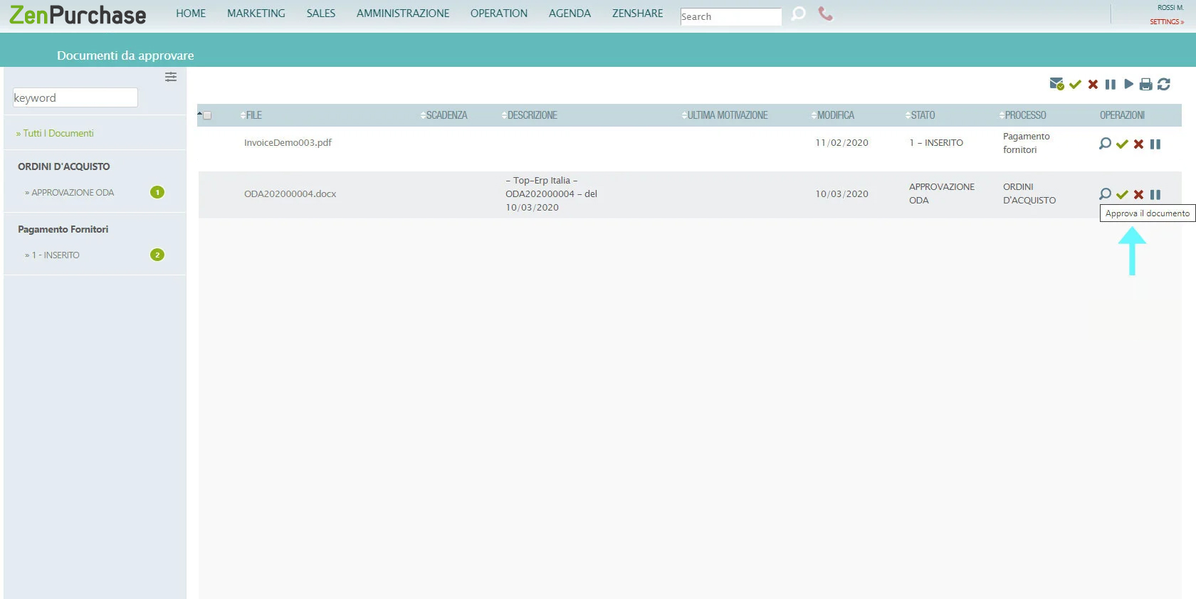This screenshot has width=1196, height=599.
Task: Open the SETTINGS link
Action: 1167,22
